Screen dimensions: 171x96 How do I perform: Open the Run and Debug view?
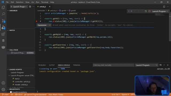[x=3, y=27]
